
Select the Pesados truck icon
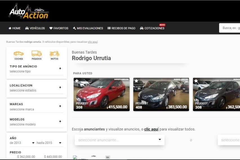(37, 54)
